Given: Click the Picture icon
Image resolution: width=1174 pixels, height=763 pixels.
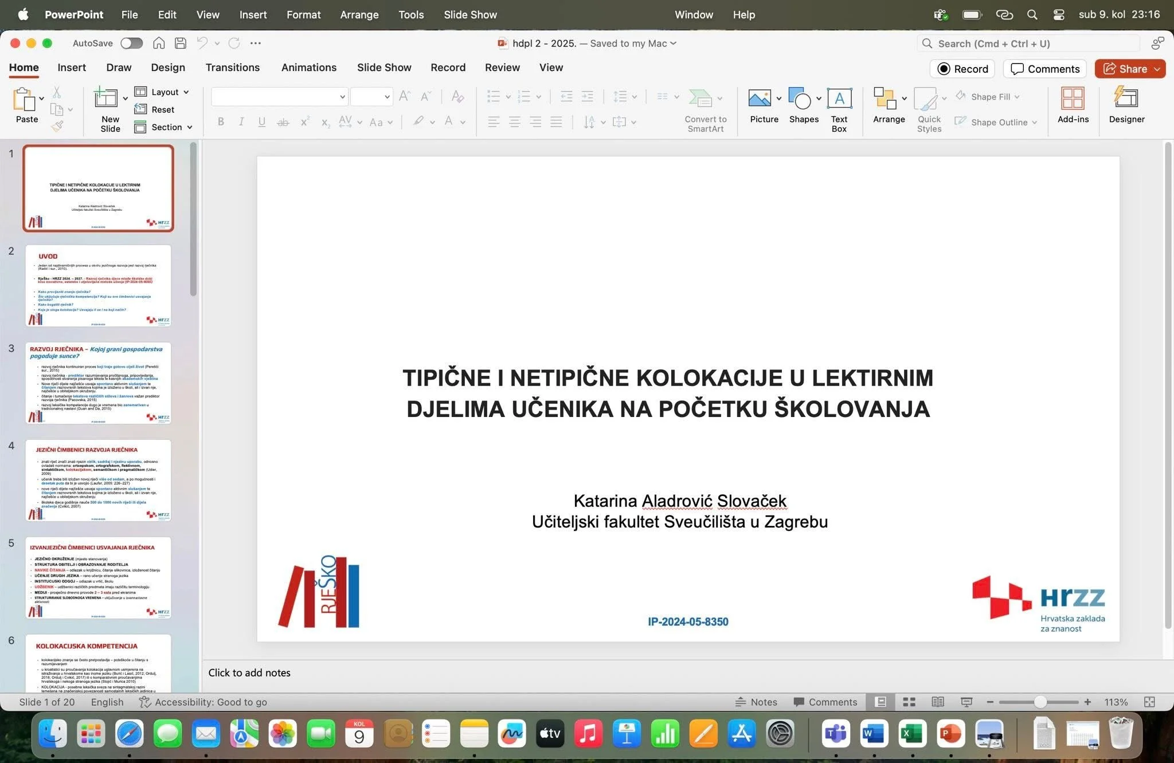Looking at the screenshot, I should click(760, 99).
